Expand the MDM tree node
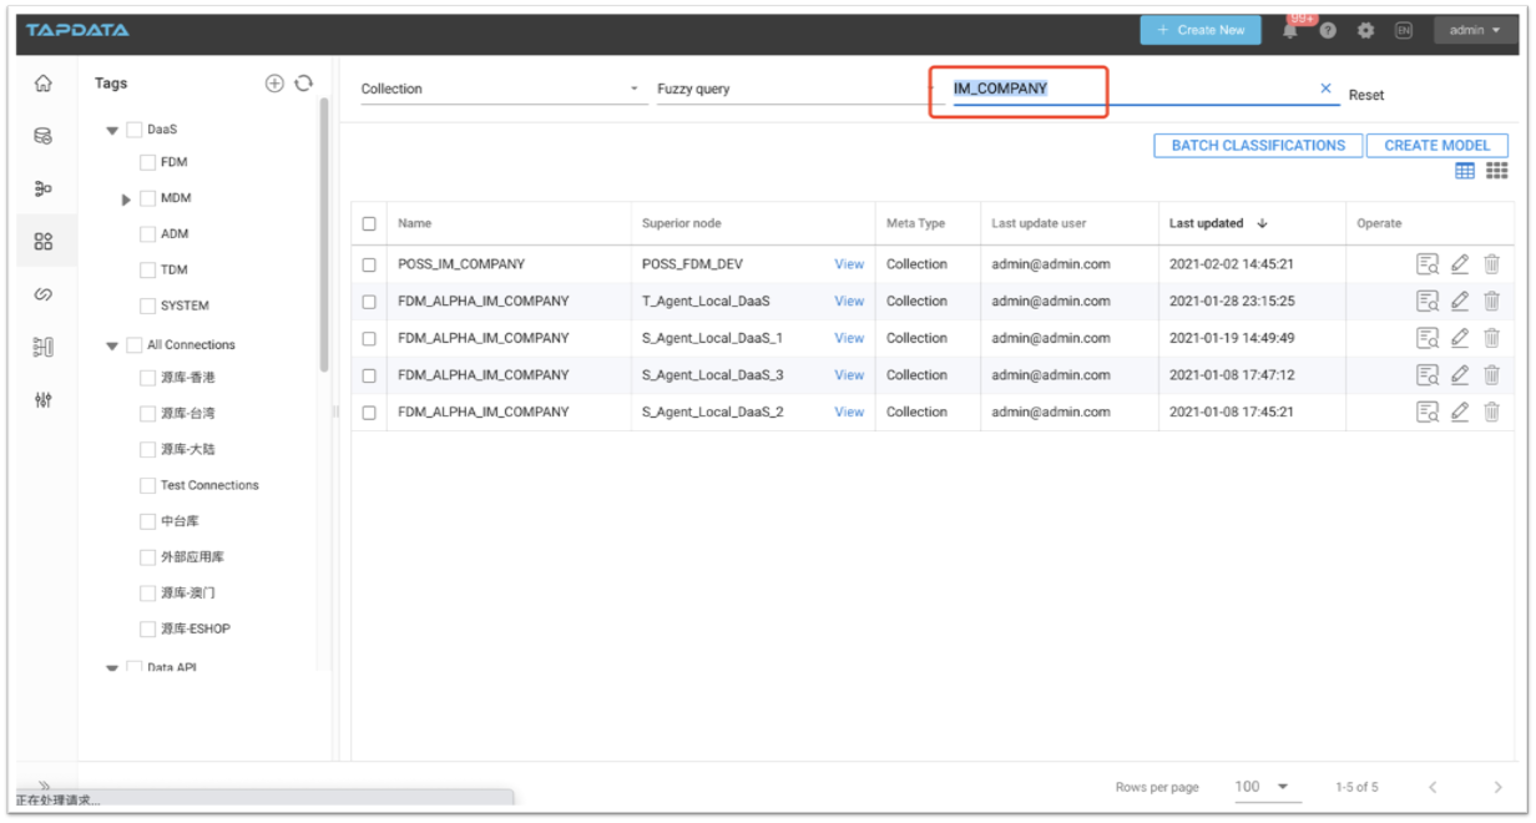1536x823 pixels. coord(126,200)
